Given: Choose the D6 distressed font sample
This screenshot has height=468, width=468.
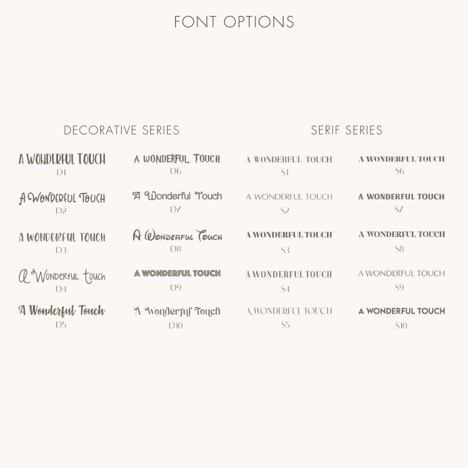Looking at the screenshot, I should point(177,159).
